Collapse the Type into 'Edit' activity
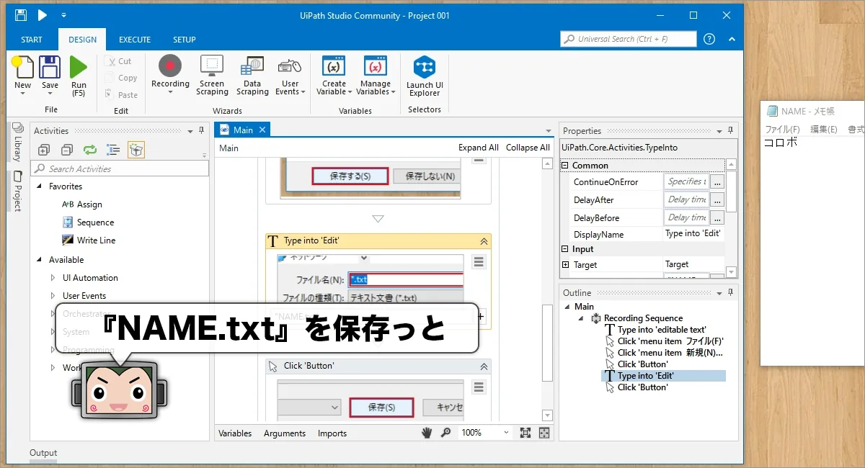Image resolution: width=865 pixels, height=468 pixels. (484, 241)
